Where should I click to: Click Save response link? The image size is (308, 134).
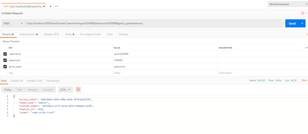pyautogui.click(x=304, y=80)
